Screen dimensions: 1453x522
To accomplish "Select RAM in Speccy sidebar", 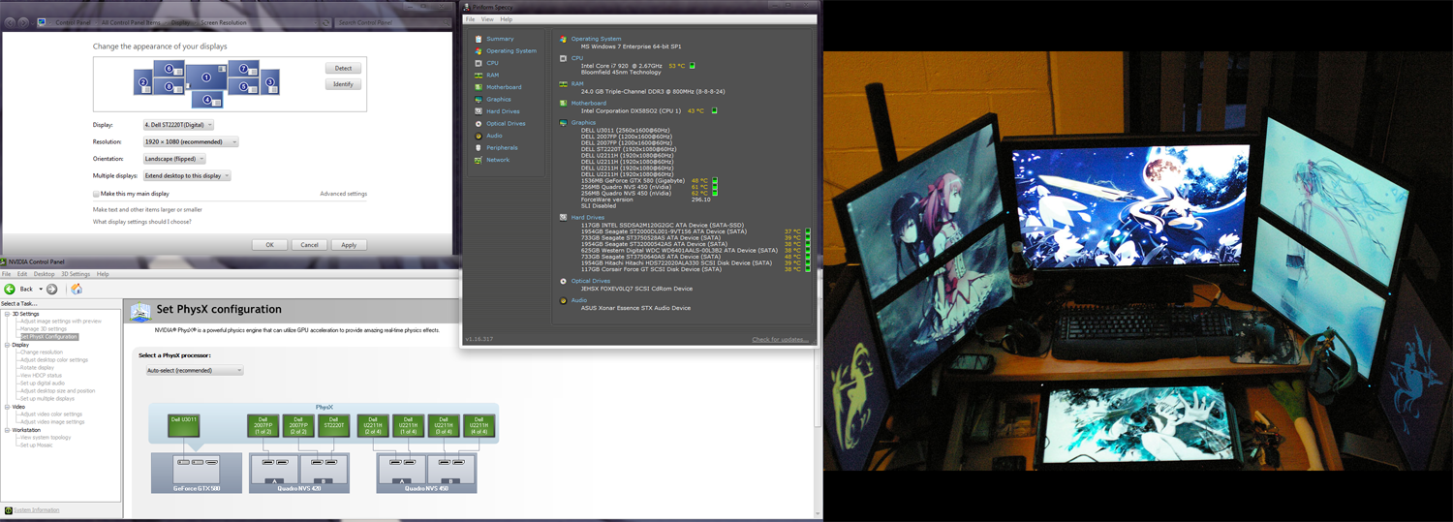I will point(492,75).
